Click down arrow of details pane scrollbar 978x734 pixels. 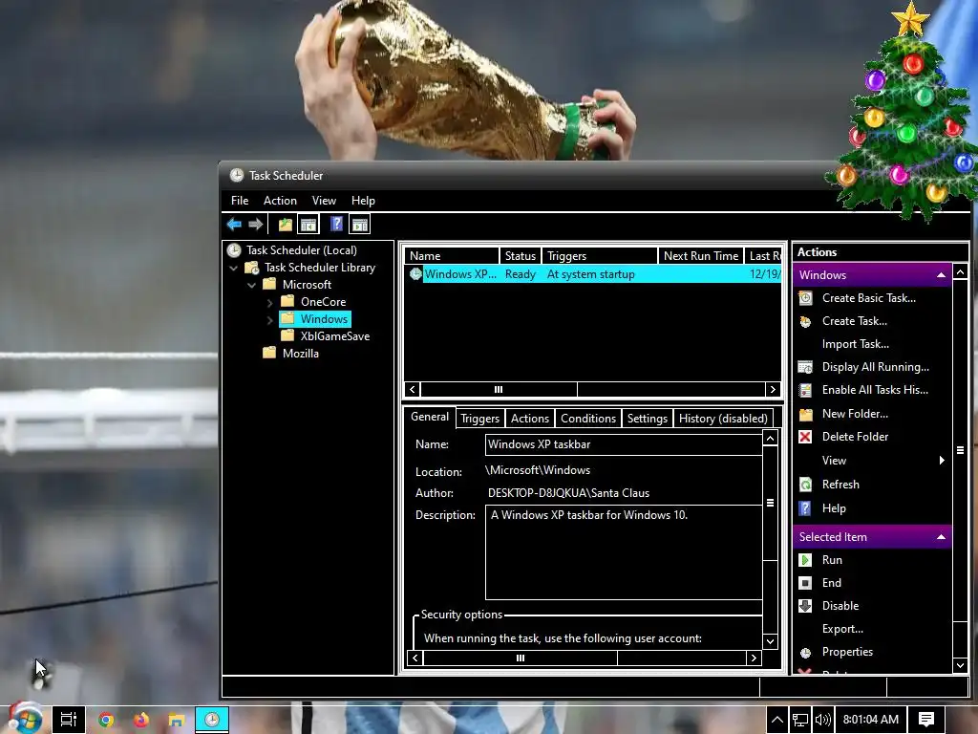pos(771,641)
